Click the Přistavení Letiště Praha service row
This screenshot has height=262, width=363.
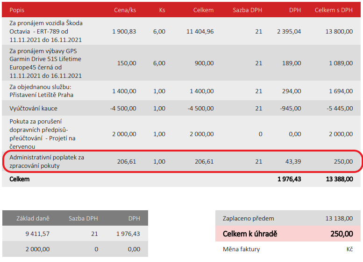(x=41, y=91)
